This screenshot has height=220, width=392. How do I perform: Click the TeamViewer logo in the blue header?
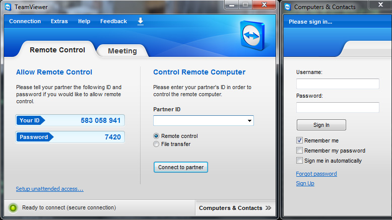(x=252, y=35)
